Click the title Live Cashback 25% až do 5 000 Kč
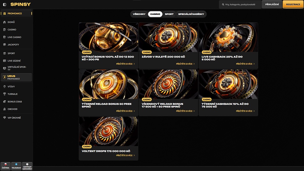 point(222,58)
